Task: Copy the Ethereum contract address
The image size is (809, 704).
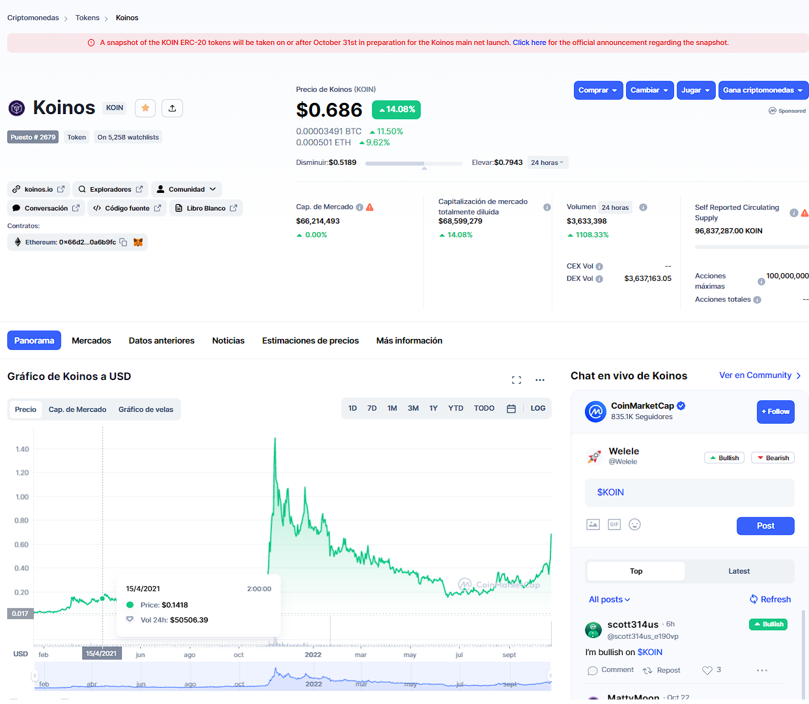Action: pos(123,242)
